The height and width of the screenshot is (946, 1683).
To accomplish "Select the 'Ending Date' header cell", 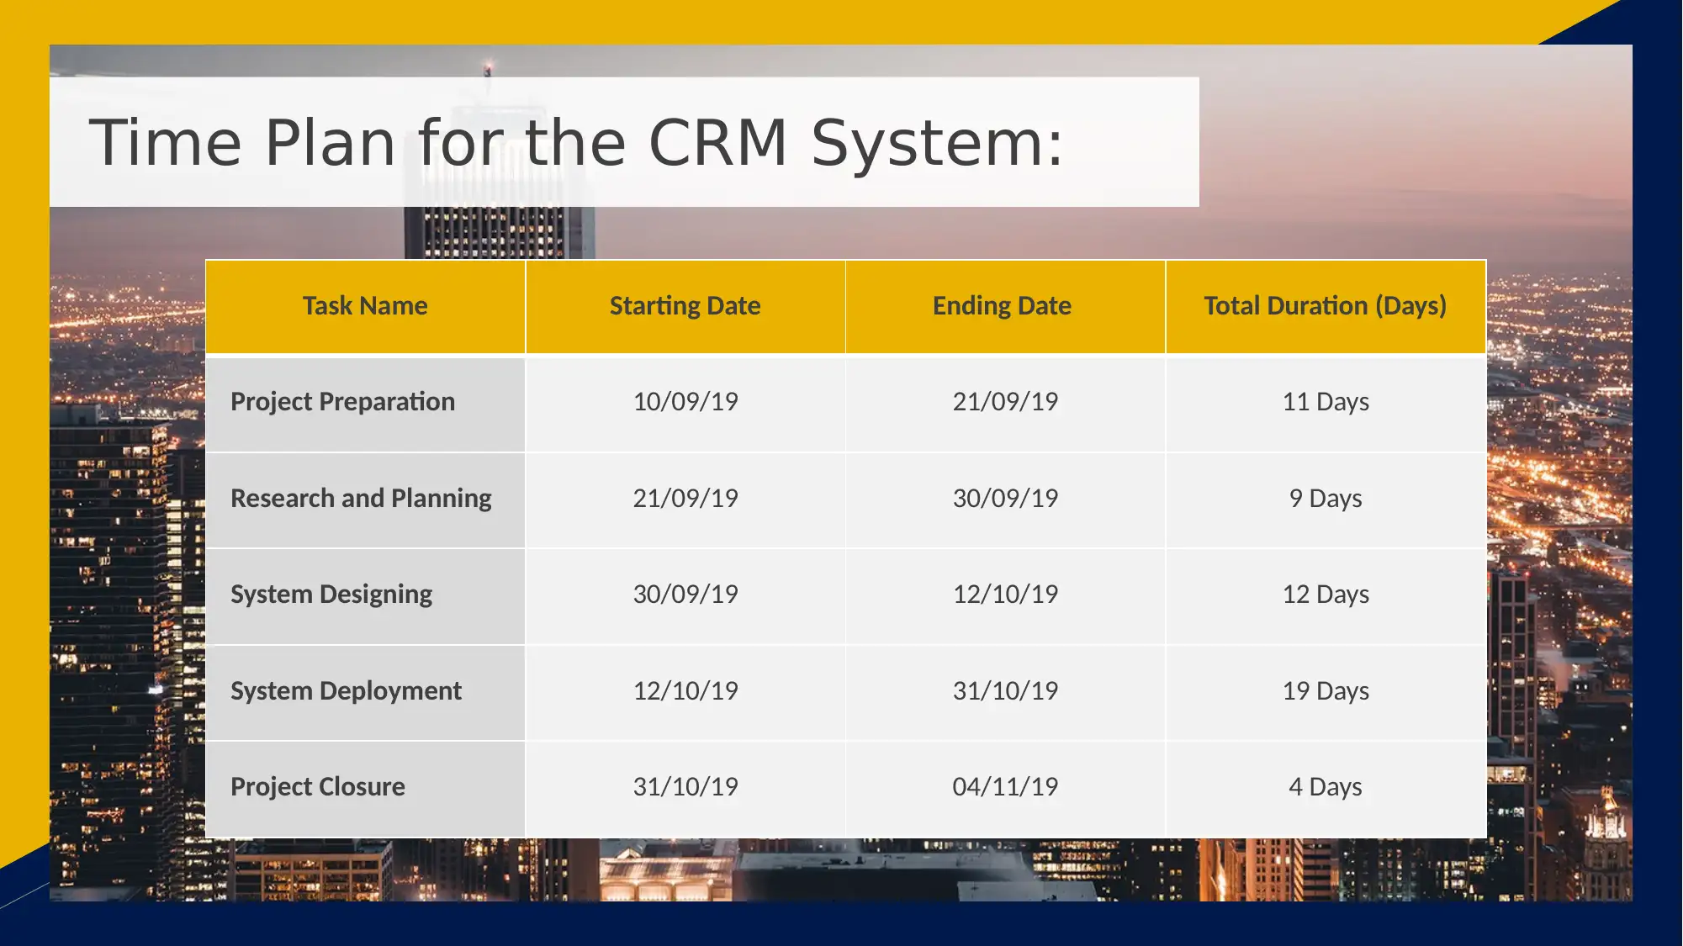I will 1005,307.
